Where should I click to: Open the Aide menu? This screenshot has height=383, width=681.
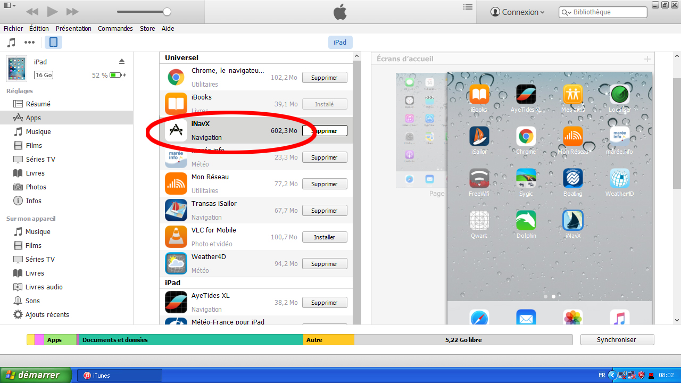click(x=168, y=29)
